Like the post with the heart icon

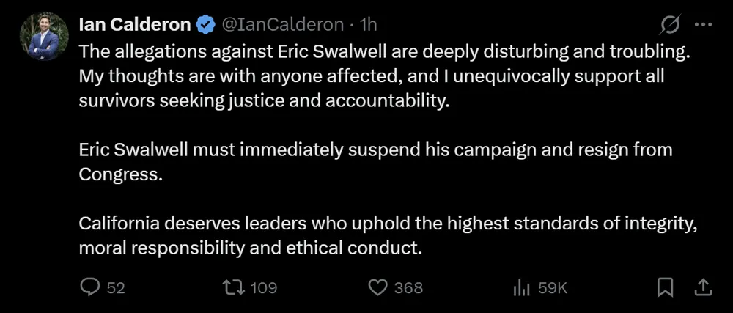point(377,288)
